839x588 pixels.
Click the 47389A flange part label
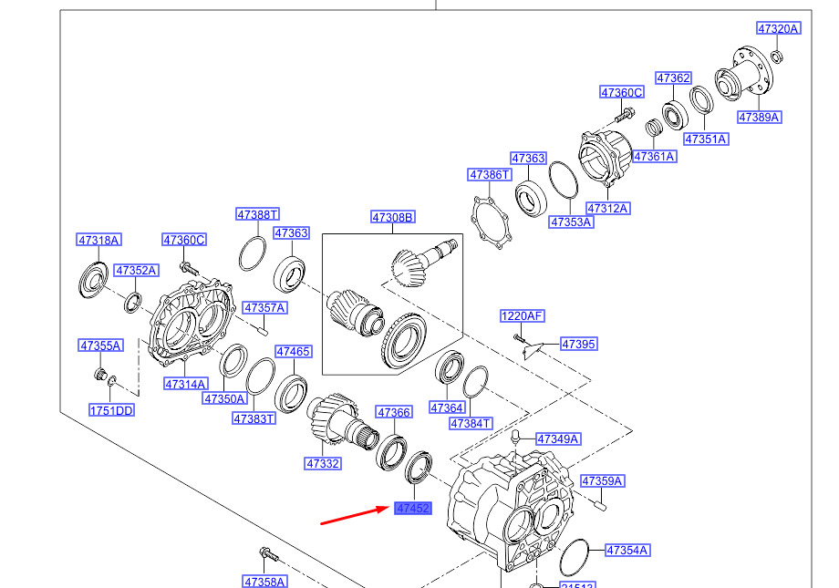coord(760,118)
